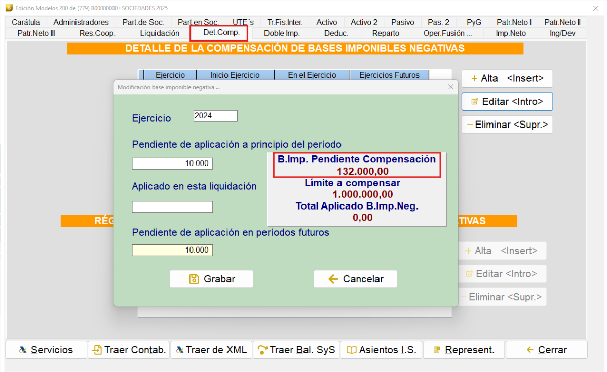The image size is (607, 372).
Task: Click the Ejercicio year input field
Action: coord(215,116)
